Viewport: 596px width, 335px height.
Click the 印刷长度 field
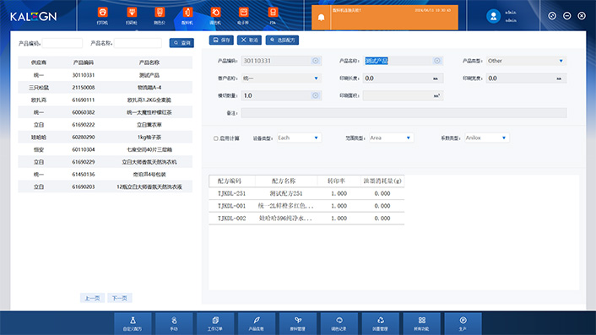tap(403, 78)
